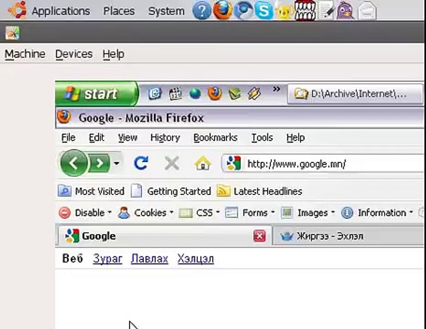Open the mail envelope launcher

(x=367, y=11)
